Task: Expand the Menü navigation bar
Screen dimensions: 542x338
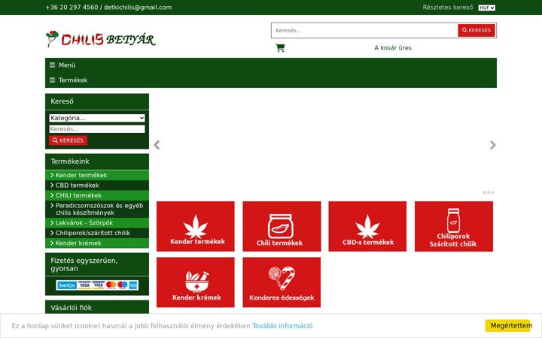Action: pos(271,65)
